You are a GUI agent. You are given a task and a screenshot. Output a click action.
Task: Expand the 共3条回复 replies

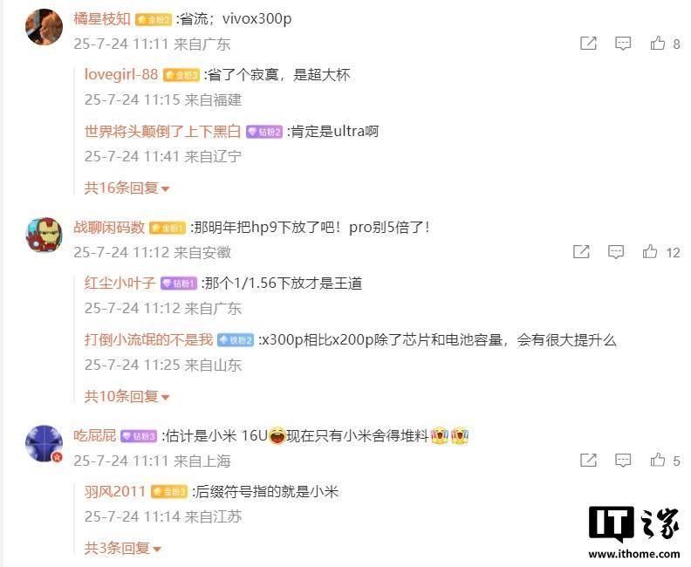click(x=123, y=549)
